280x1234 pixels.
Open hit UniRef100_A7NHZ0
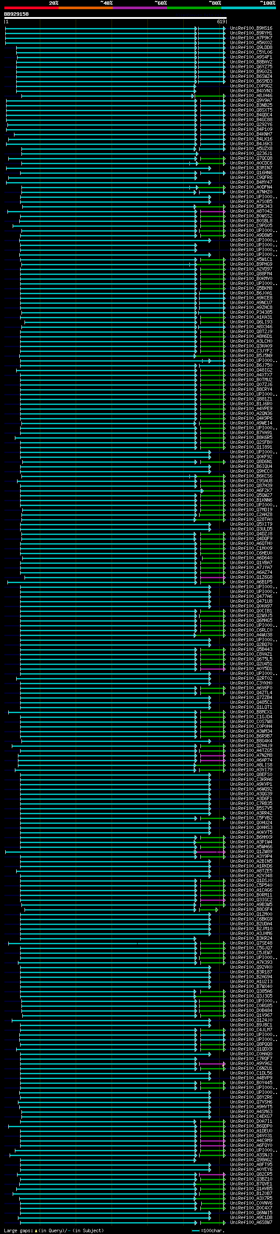251,192
